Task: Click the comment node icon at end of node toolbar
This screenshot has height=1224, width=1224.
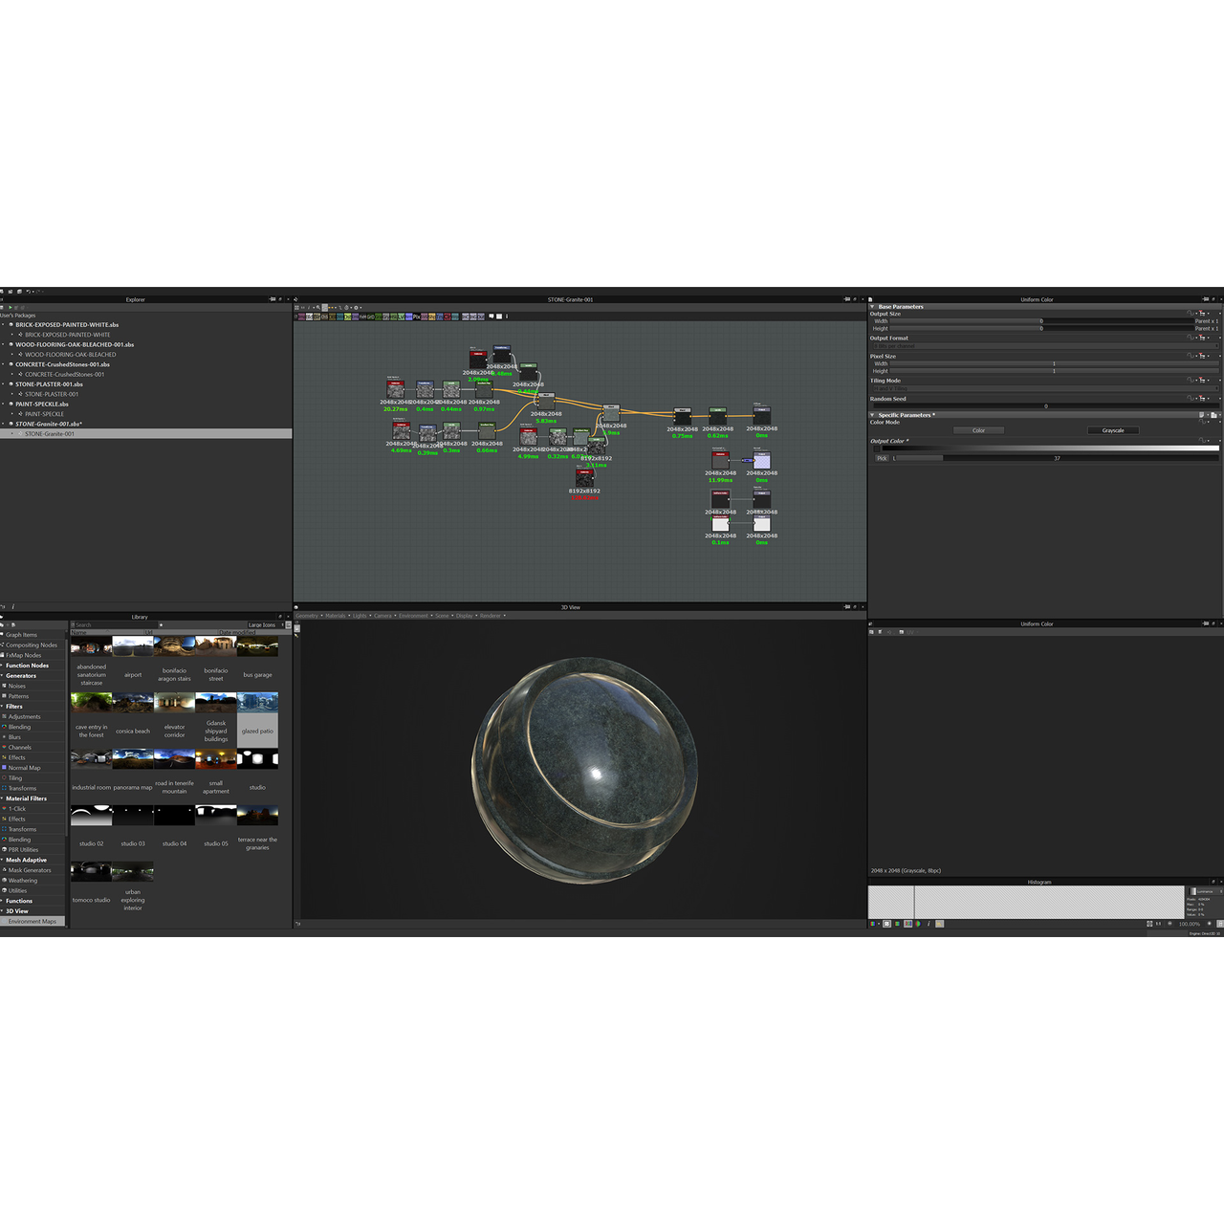Action: pos(492,315)
